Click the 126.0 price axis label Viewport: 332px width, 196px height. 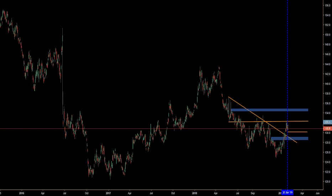[328, 152]
